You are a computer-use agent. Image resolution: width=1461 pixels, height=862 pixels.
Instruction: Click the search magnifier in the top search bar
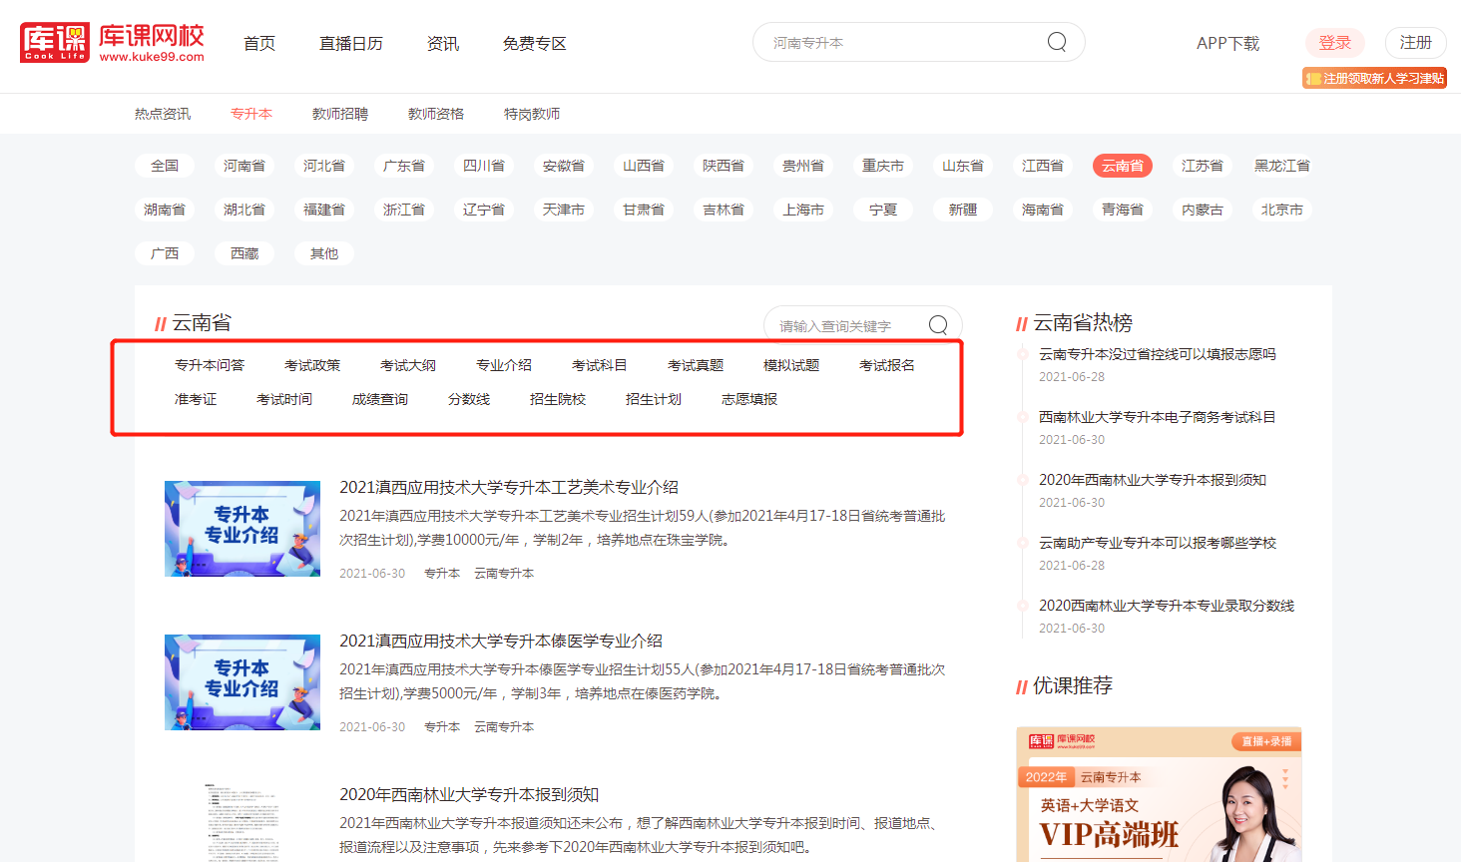(1056, 42)
